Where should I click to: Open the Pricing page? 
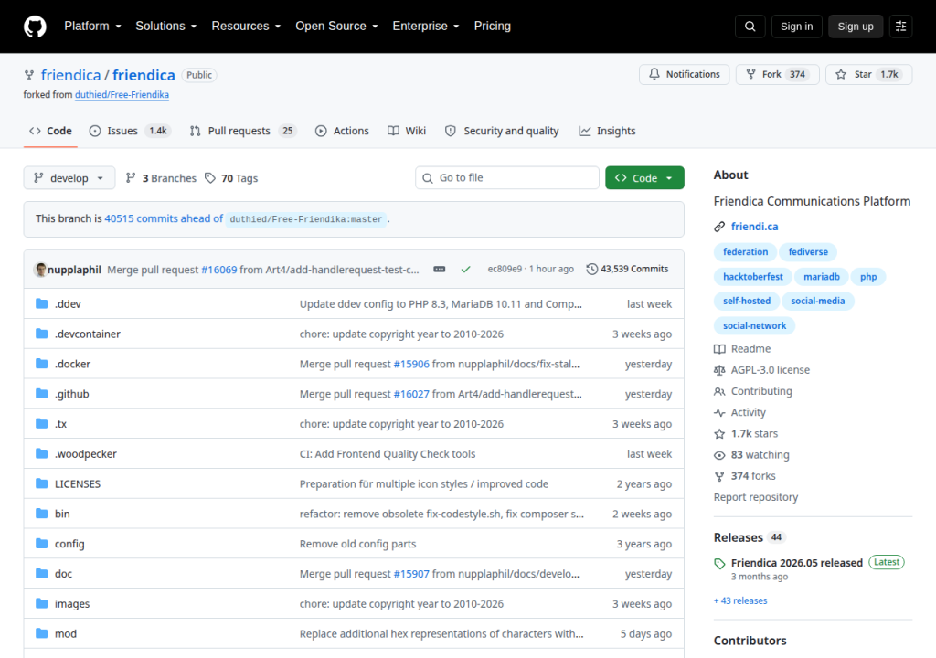pyautogui.click(x=493, y=27)
